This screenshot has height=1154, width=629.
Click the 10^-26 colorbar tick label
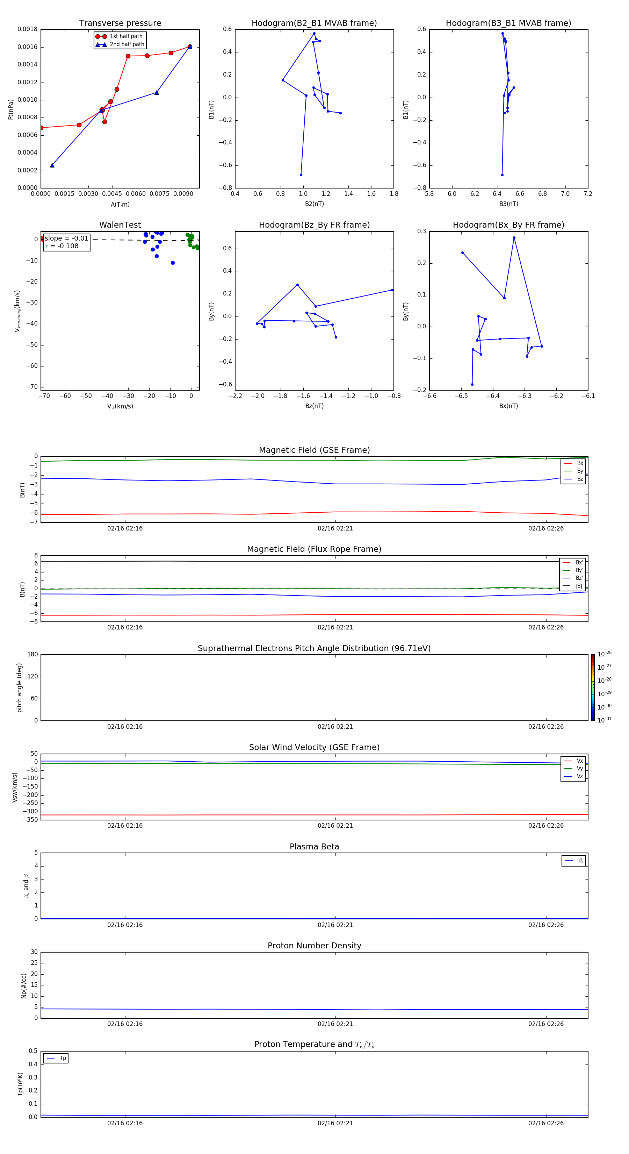click(605, 654)
